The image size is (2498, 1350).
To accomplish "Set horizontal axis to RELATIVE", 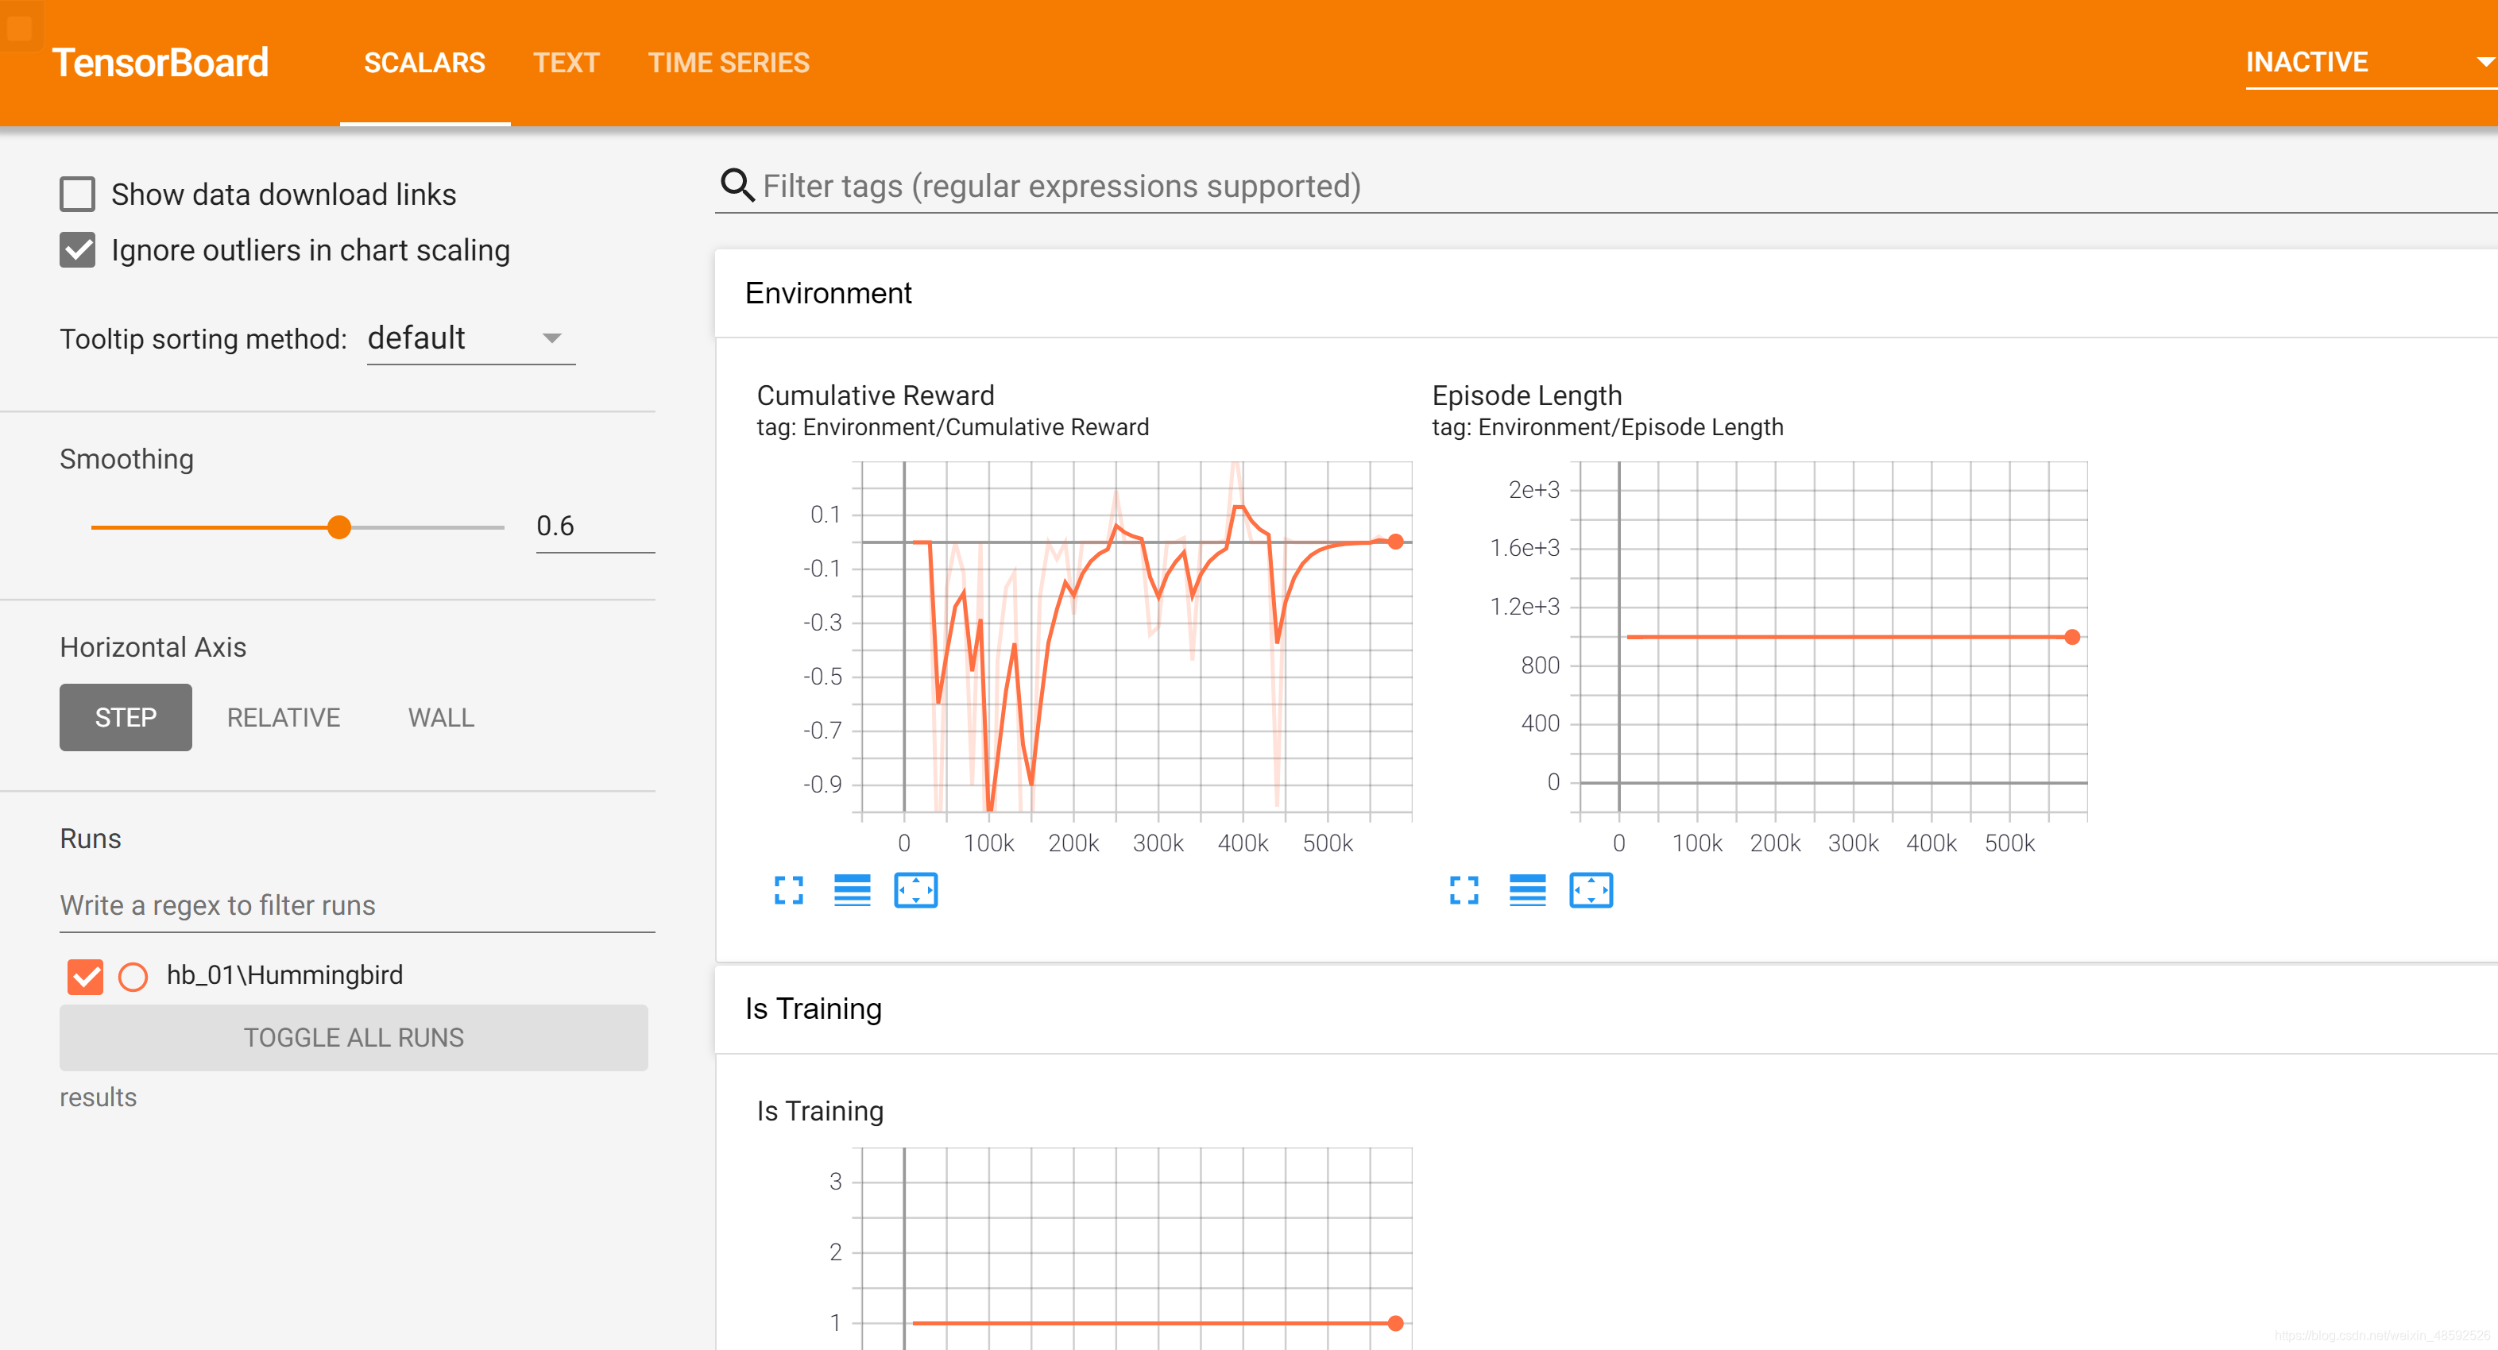I will pos(283,717).
